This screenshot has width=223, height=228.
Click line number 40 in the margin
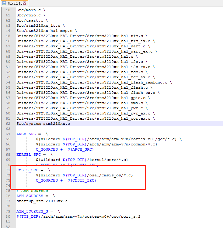tap(8, 10)
